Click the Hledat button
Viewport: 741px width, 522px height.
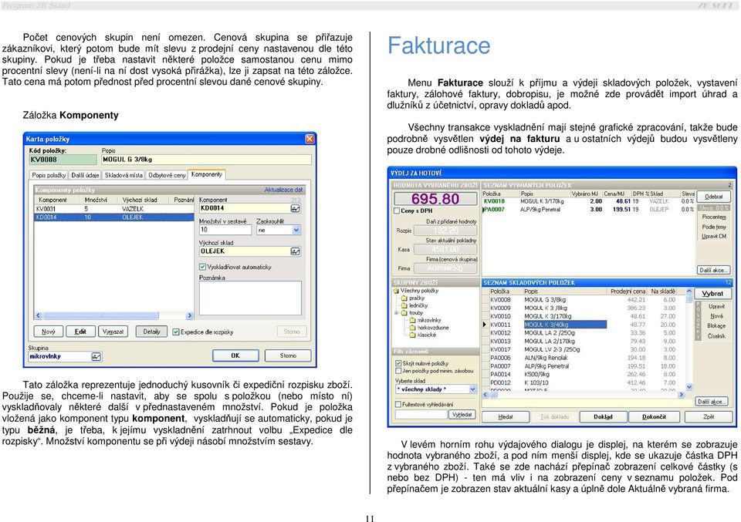point(505,416)
